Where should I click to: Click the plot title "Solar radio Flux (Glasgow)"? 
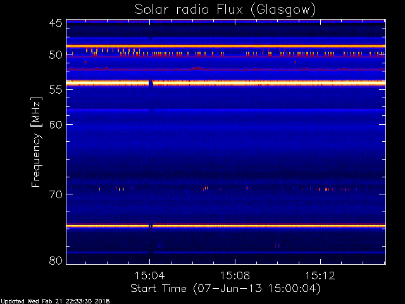coord(225,10)
